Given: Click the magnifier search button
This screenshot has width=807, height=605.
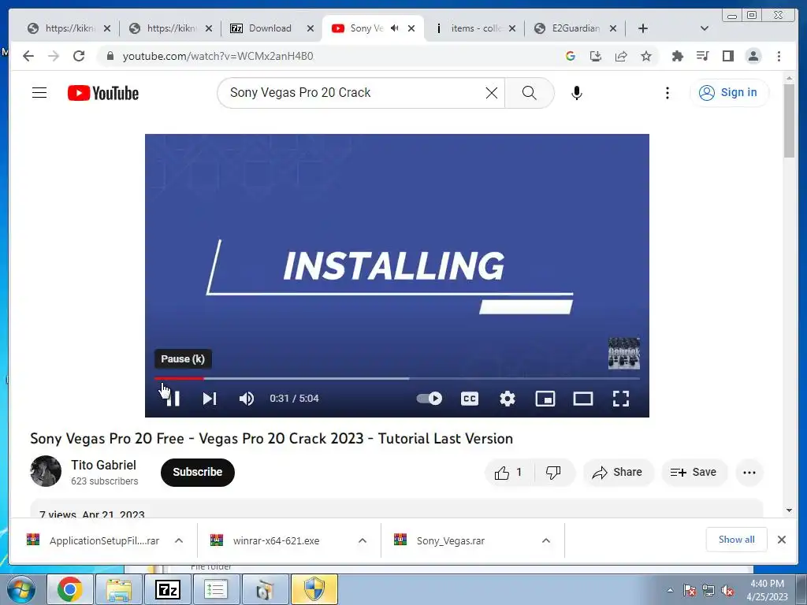Looking at the screenshot, I should pos(529,93).
